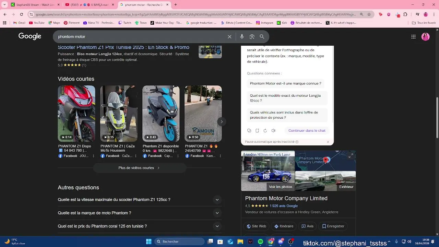Open options menu for Phantom Z1 disponible video

click(178, 156)
